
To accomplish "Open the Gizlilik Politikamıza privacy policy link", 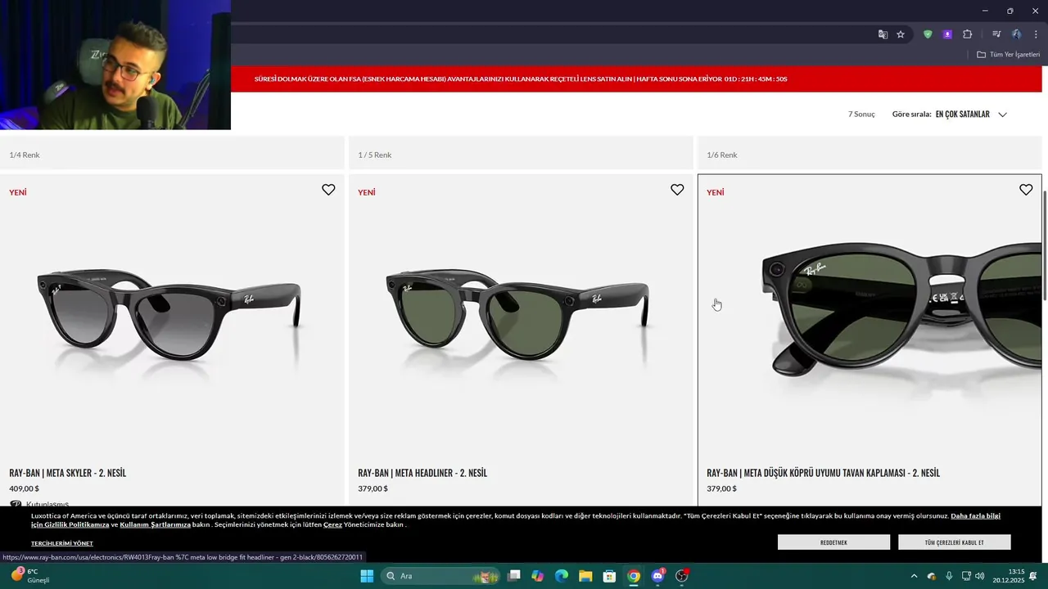I will tap(70, 524).
